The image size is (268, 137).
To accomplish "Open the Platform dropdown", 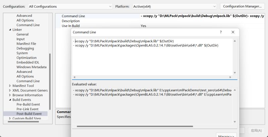I will click(x=175, y=6).
